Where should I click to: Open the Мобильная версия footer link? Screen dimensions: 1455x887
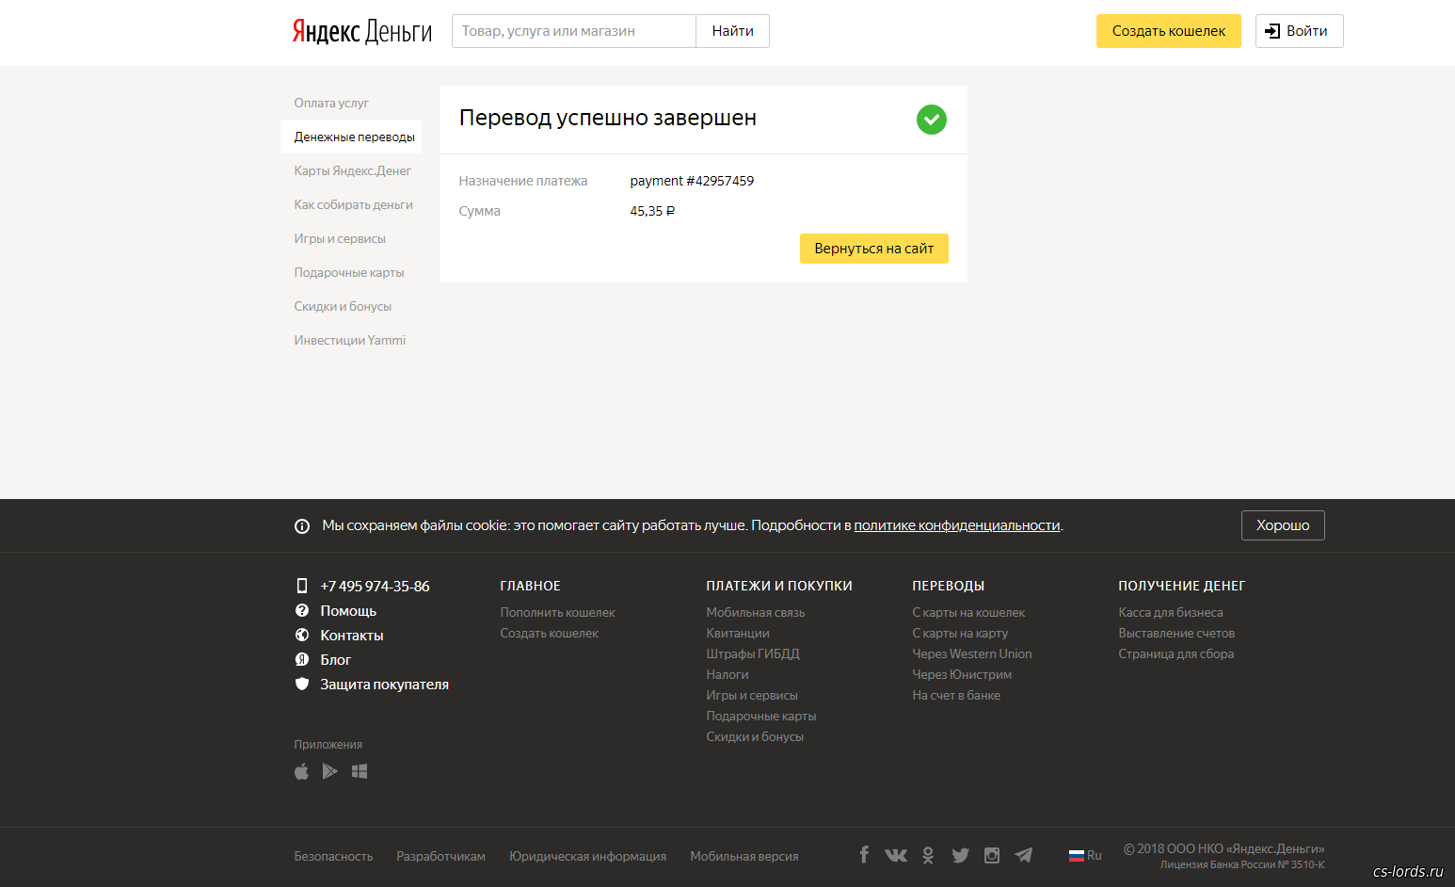743,856
